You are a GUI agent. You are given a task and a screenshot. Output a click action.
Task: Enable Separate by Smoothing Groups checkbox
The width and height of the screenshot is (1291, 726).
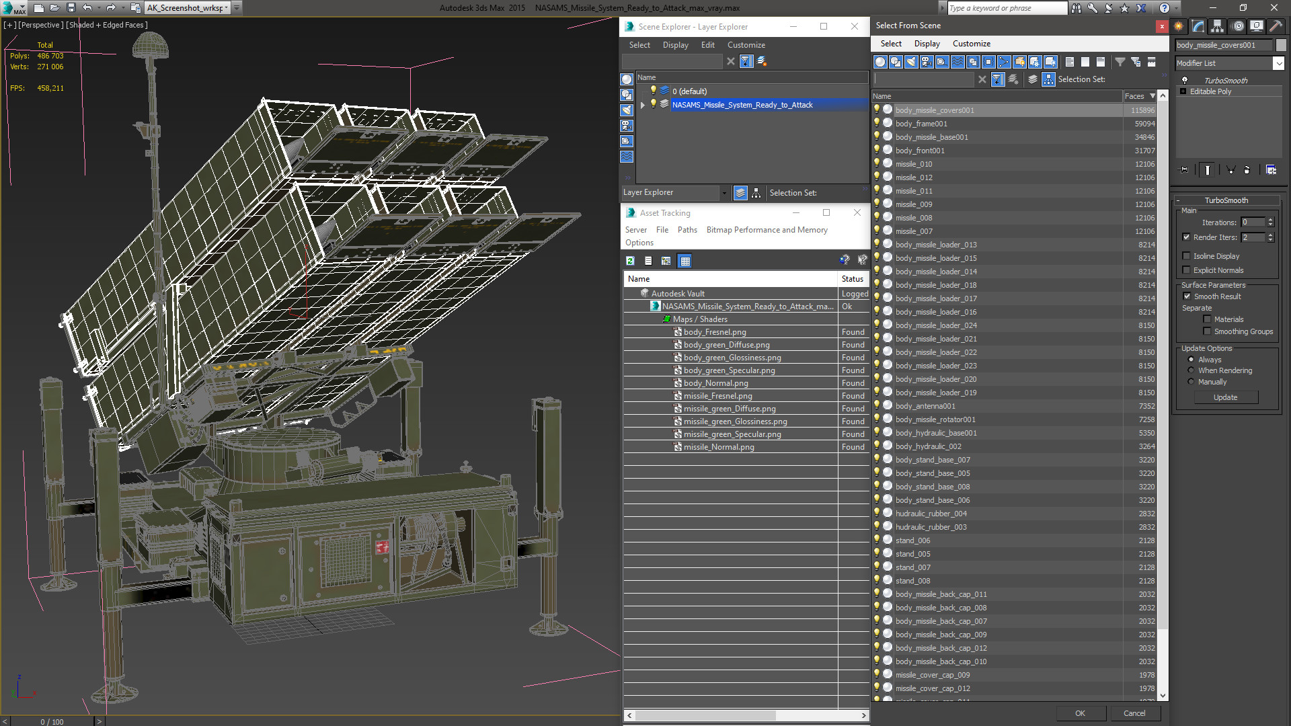pyautogui.click(x=1207, y=331)
